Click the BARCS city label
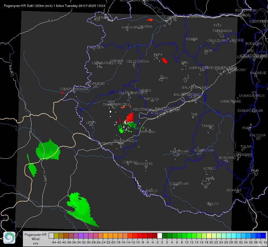The image size is (268, 247). click(152, 191)
